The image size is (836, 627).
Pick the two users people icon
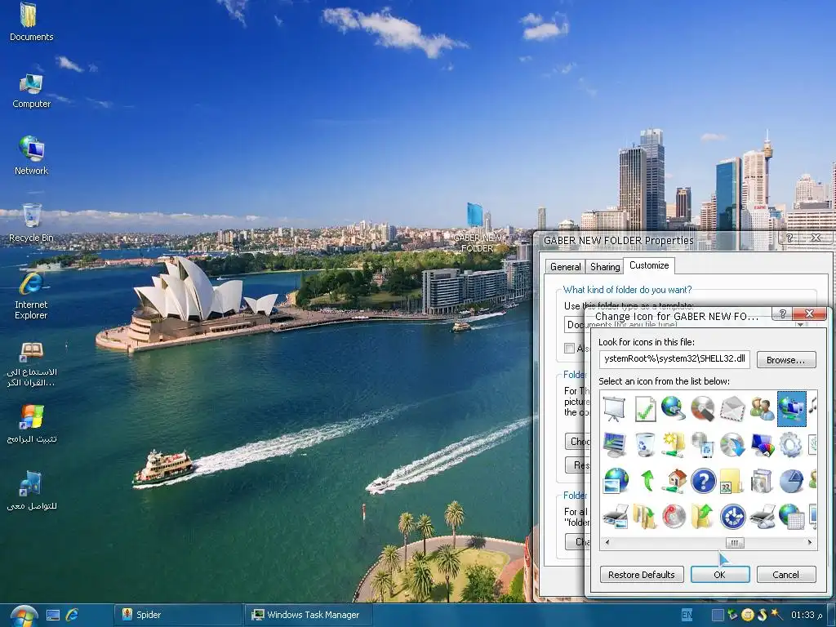click(762, 409)
